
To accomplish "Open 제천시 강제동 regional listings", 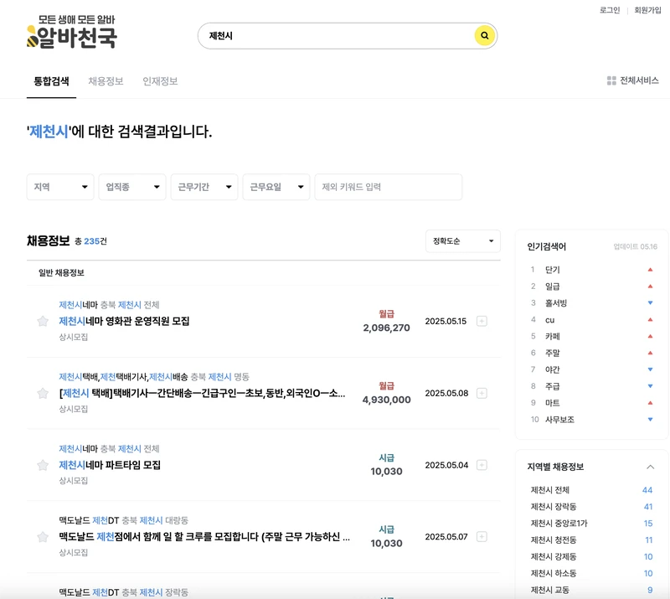I will coord(554,556).
